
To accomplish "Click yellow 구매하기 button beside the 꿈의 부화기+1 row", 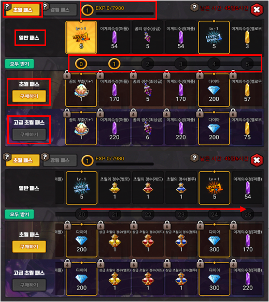I will (x=29, y=96).
